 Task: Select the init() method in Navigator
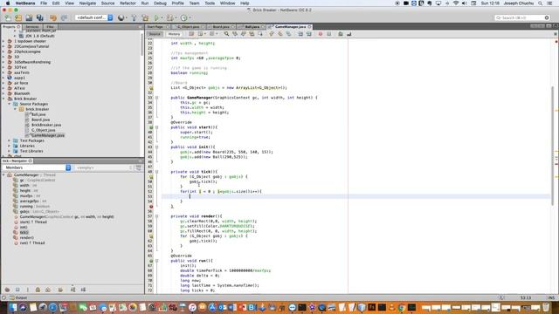pos(24,227)
